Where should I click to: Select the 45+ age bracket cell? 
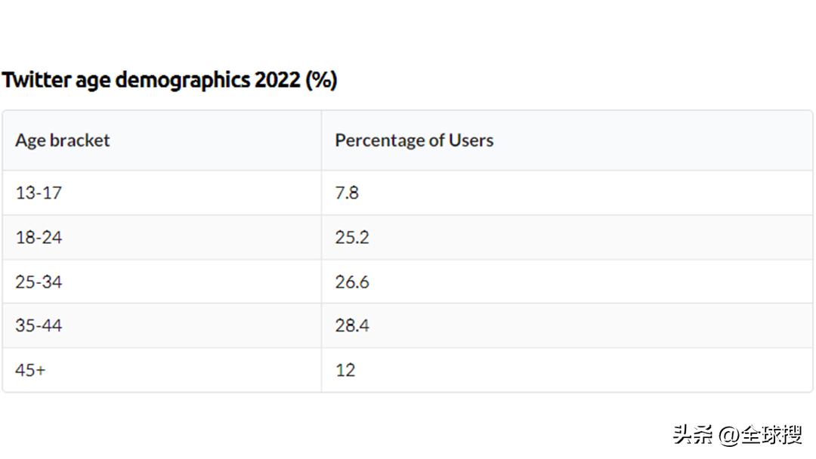click(x=30, y=370)
